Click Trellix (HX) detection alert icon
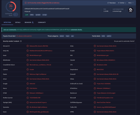The width and height of the screenshot is (140, 115). click(x=95, y=107)
